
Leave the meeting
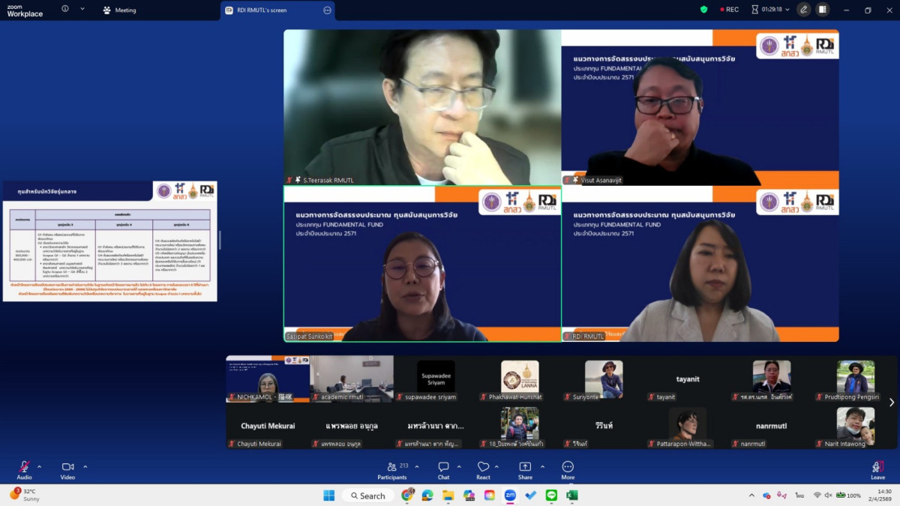click(x=877, y=469)
